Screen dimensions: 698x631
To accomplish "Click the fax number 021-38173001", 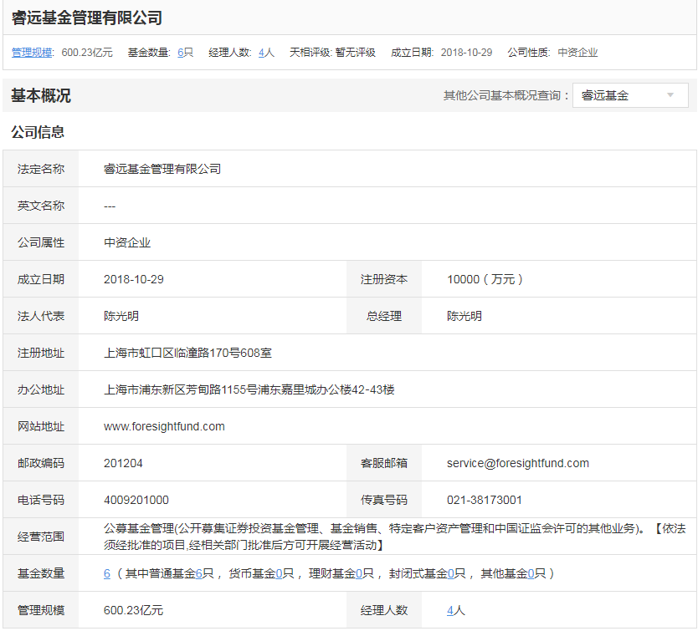I will pos(485,500).
